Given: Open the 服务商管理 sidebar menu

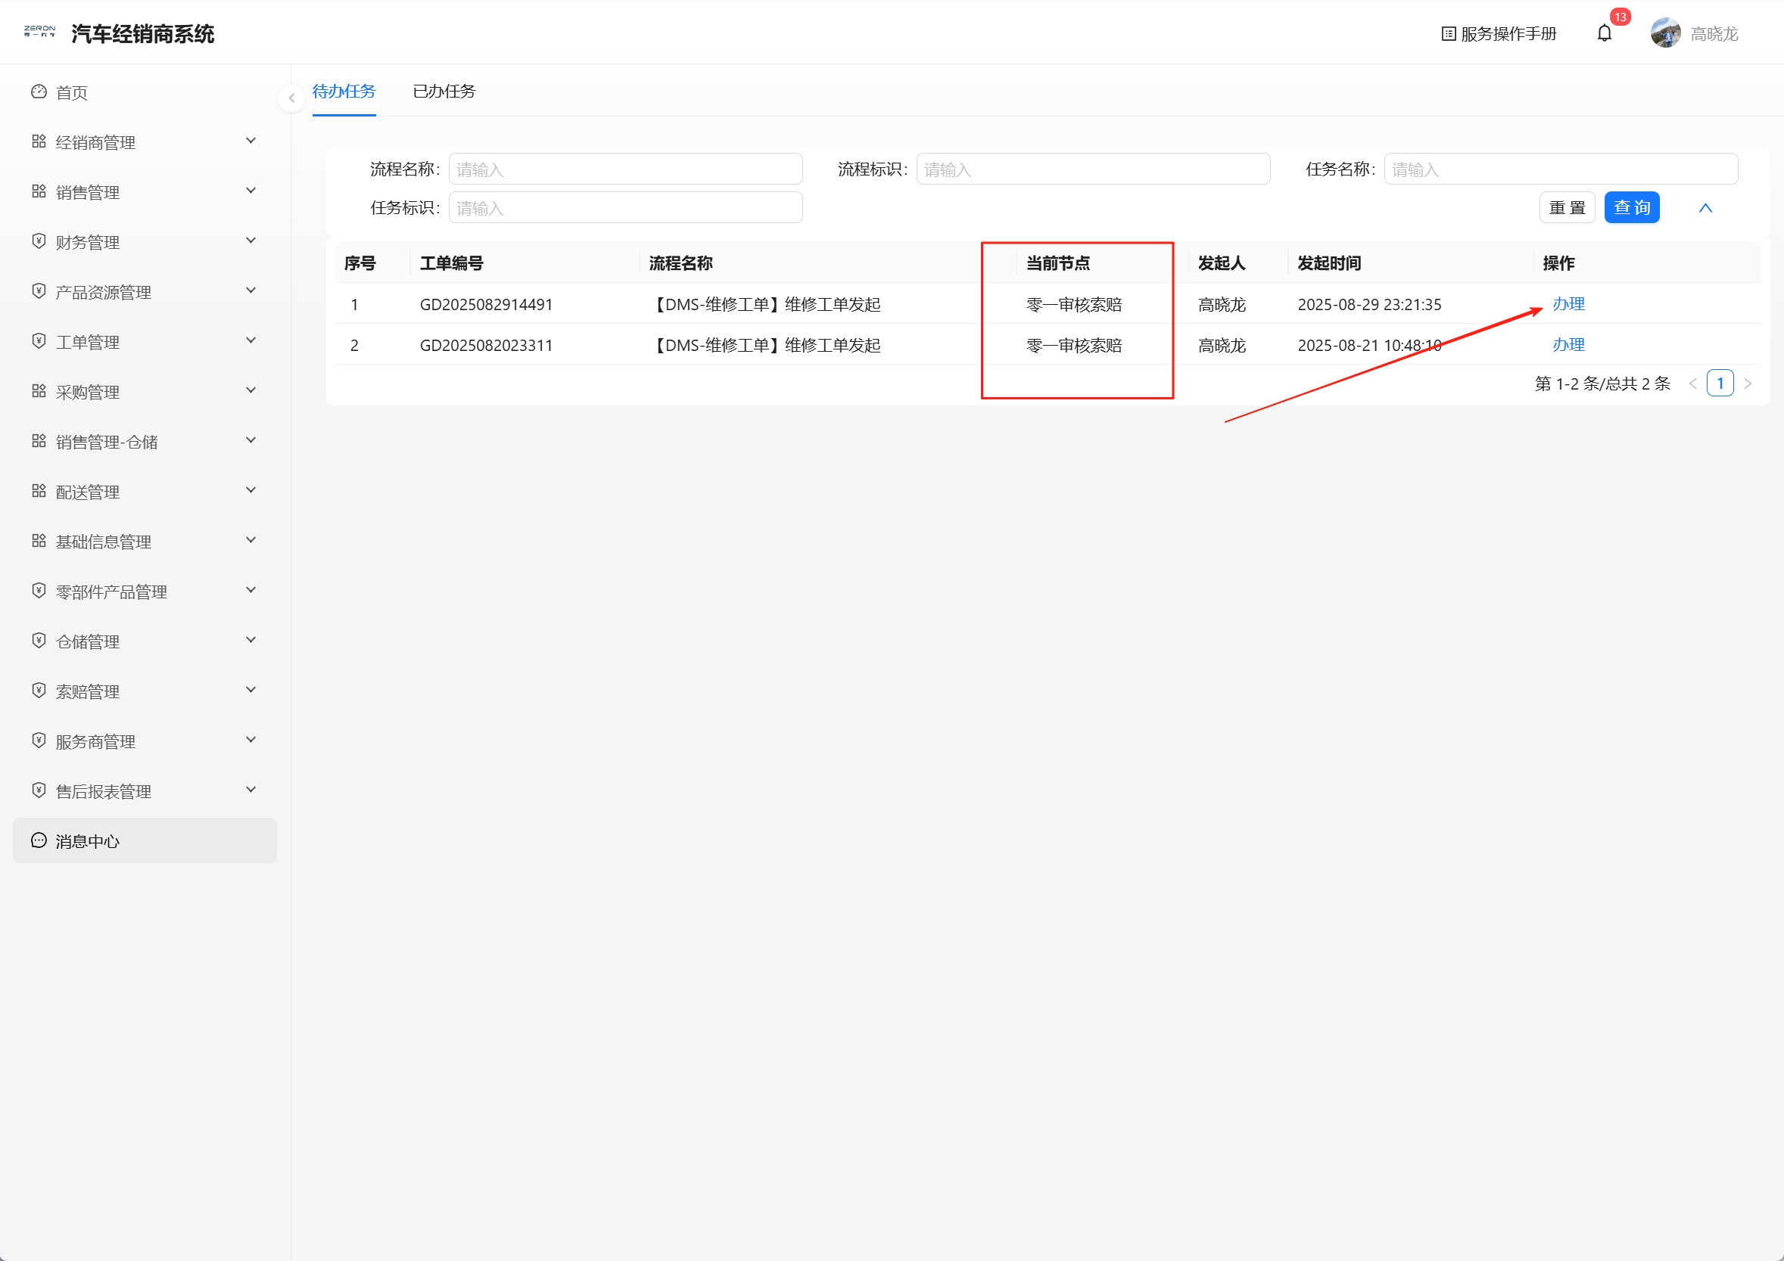Looking at the screenshot, I should [x=145, y=741].
